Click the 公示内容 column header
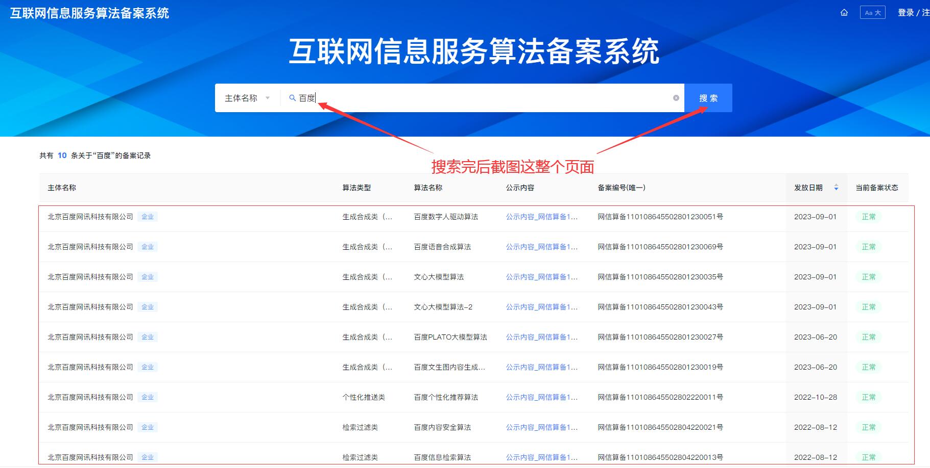This screenshot has width=930, height=468. coord(520,188)
